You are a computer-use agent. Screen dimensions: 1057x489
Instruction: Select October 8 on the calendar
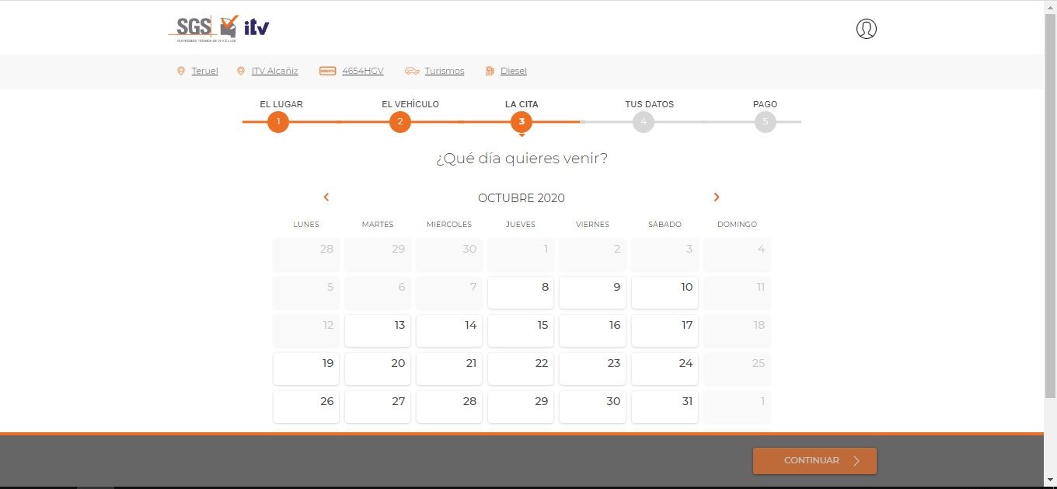pyautogui.click(x=521, y=292)
